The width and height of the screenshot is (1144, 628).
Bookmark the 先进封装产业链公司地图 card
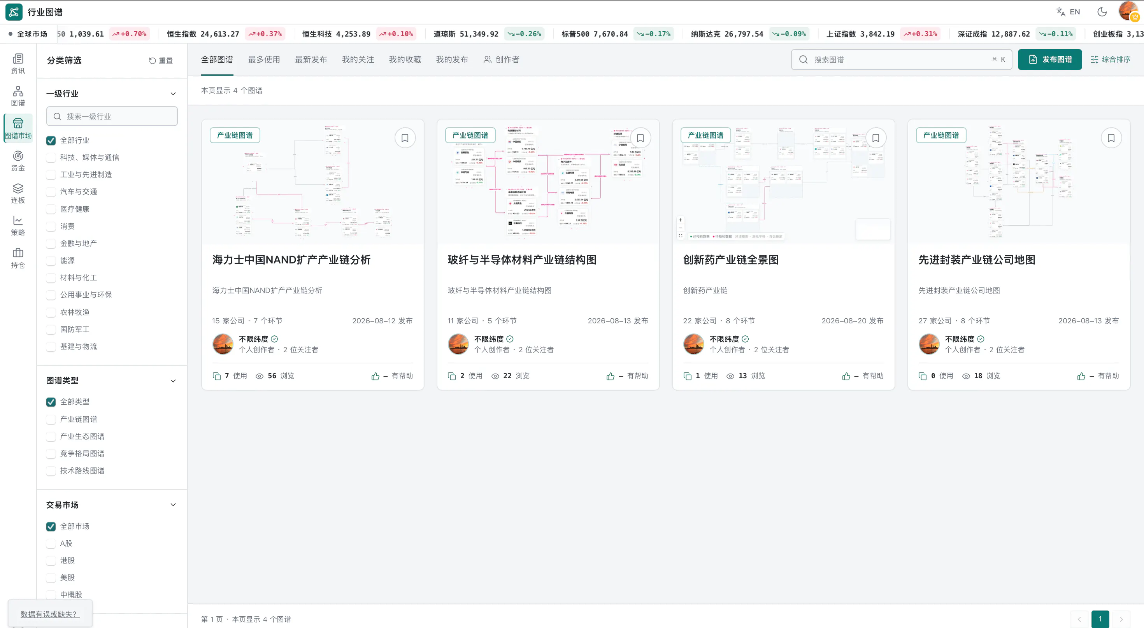coord(1111,138)
